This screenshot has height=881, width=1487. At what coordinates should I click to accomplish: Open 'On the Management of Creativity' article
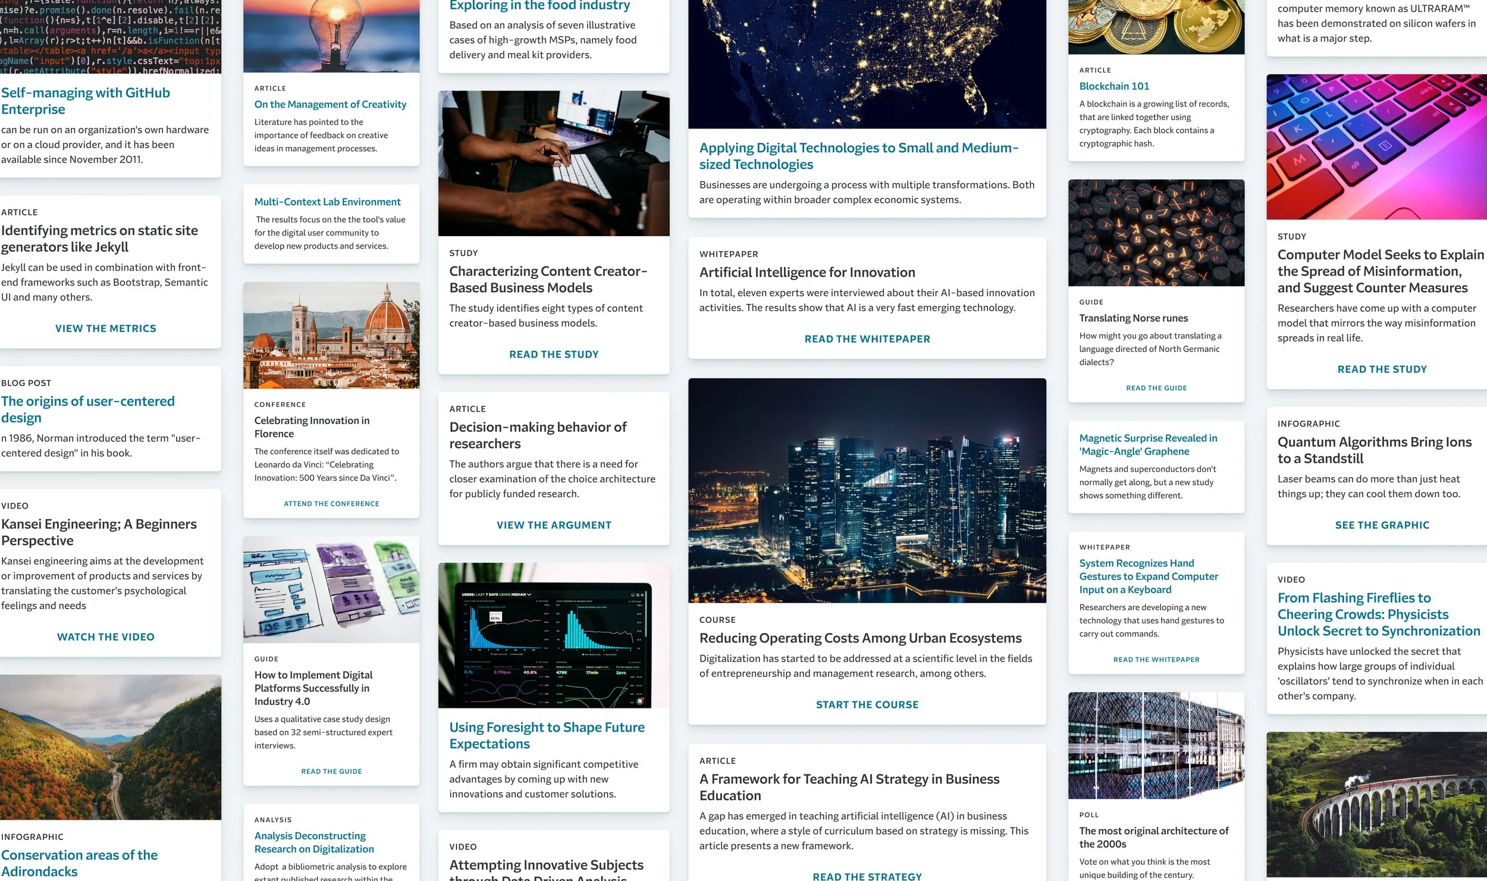point(330,104)
